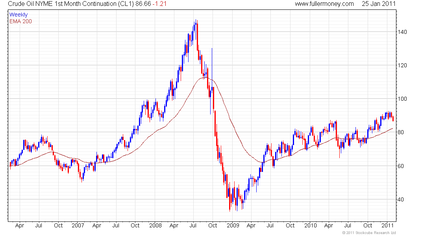Click the Apr label between 2007 and 2008
Viewport: 433px width, 236px height.
click(x=97, y=225)
